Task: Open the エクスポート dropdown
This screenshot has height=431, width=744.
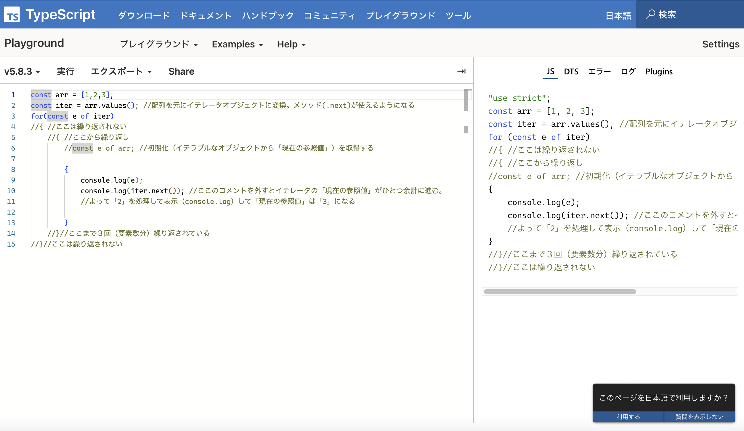Action: [121, 71]
